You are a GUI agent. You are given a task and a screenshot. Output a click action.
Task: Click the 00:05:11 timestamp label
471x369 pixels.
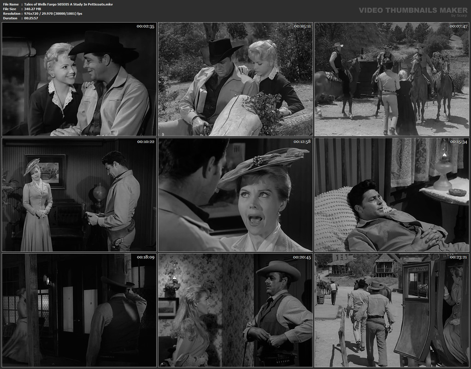point(302,26)
